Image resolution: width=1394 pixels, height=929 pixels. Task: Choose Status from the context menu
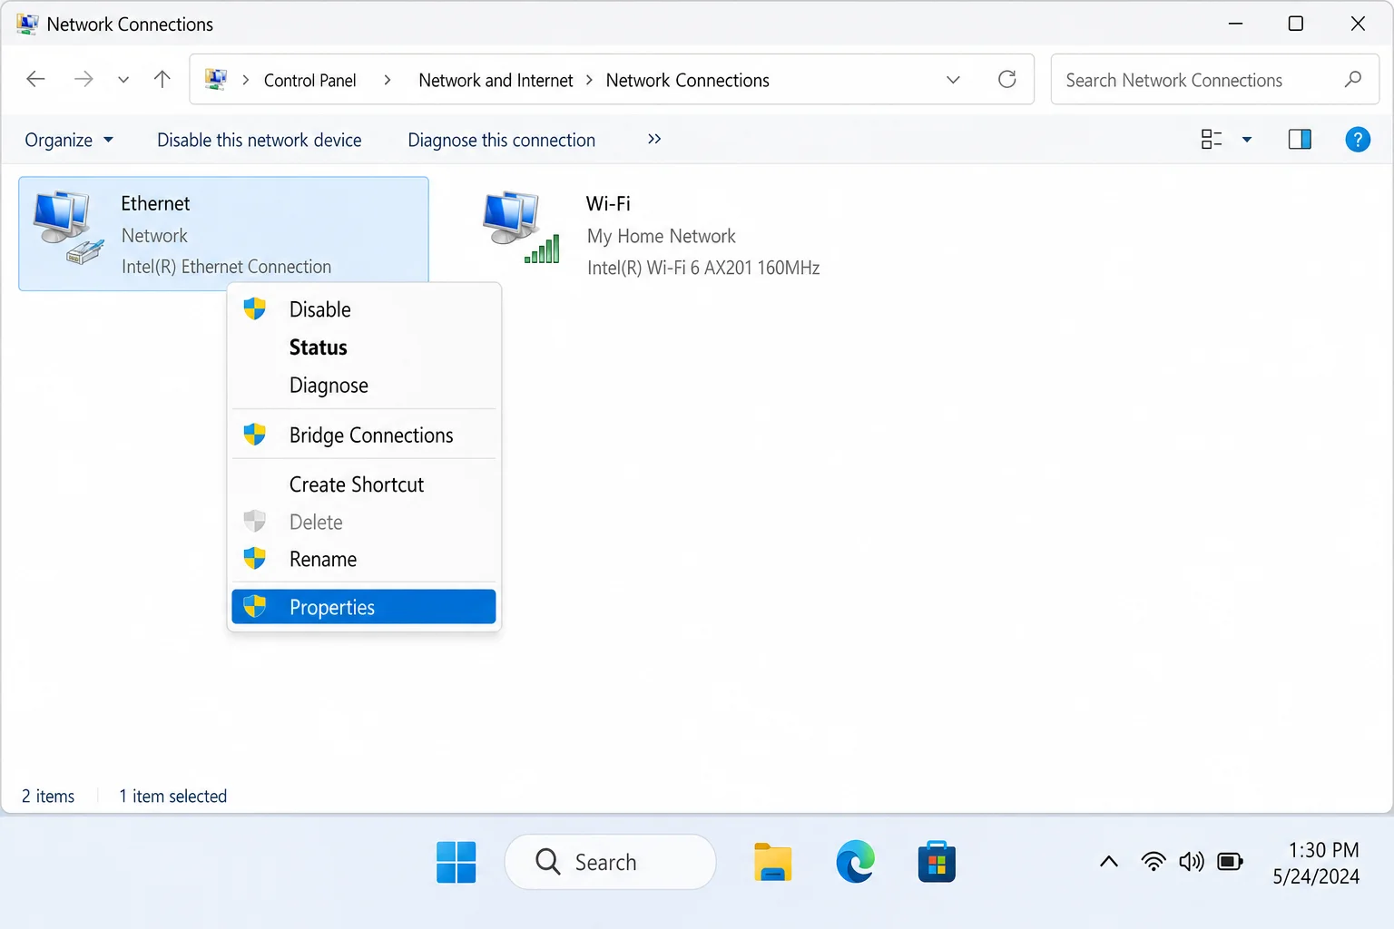[x=363, y=347]
